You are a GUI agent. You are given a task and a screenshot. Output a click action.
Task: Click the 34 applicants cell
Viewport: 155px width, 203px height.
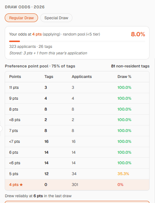[74, 174]
